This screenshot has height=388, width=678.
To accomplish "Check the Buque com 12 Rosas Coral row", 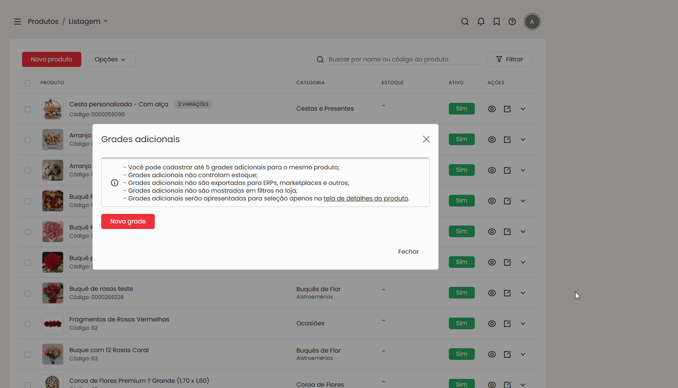I will 28,355.
